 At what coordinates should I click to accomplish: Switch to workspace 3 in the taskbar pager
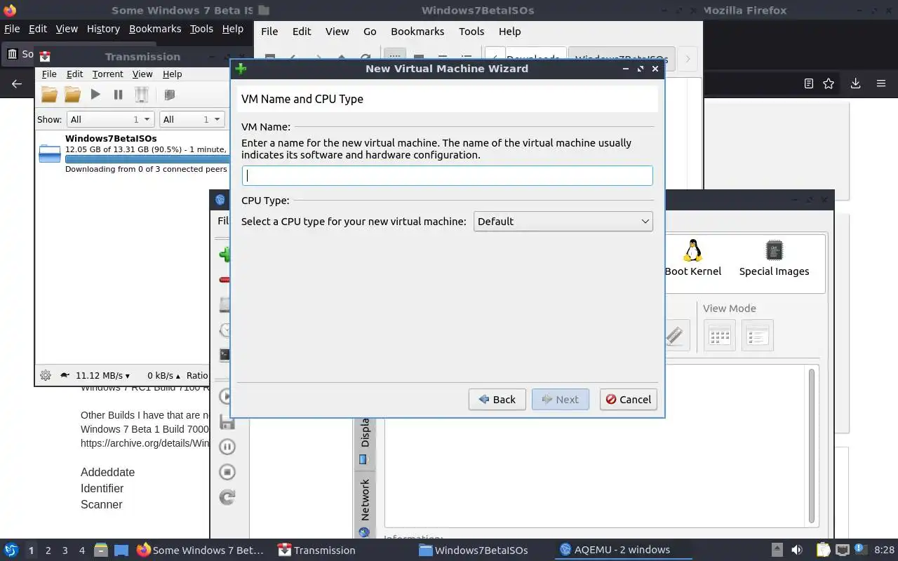tap(65, 550)
